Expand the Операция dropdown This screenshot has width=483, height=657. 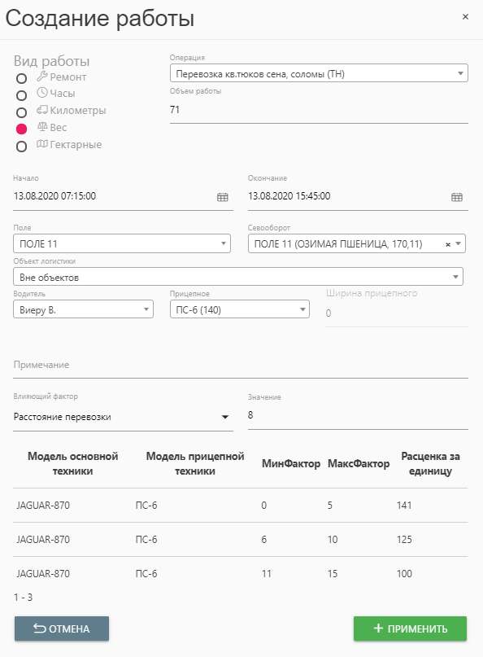pos(319,73)
